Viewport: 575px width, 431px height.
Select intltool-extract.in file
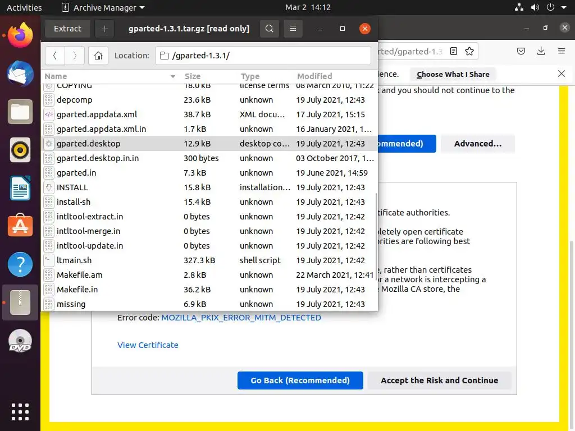pos(209,217)
